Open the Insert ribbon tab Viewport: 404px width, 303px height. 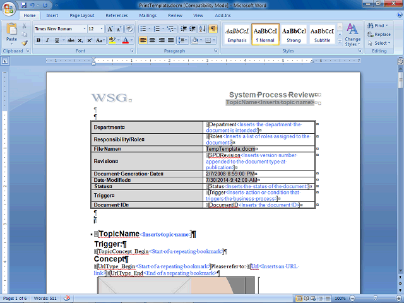52,15
